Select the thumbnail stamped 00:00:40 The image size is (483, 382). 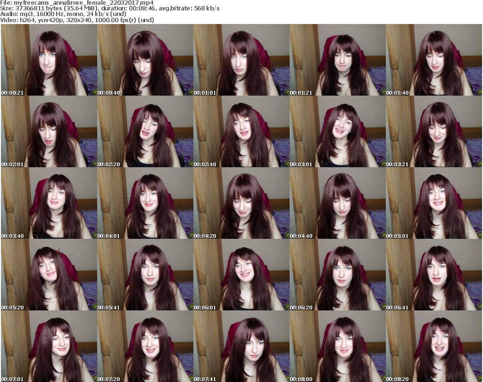click(145, 60)
